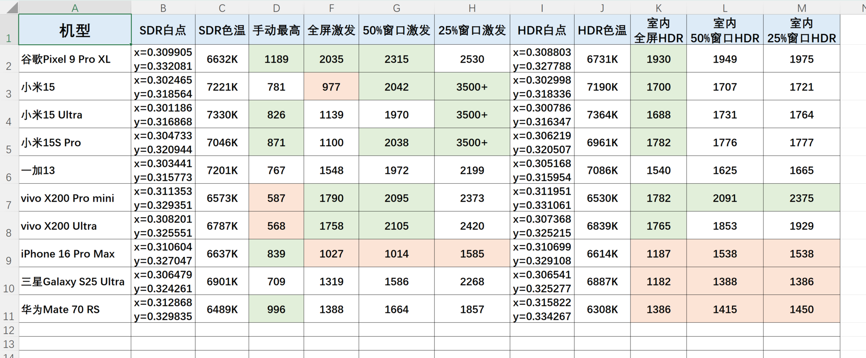Click the cell with value '1975'
This screenshot has height=358, width=866.
[x=802, y=59]
